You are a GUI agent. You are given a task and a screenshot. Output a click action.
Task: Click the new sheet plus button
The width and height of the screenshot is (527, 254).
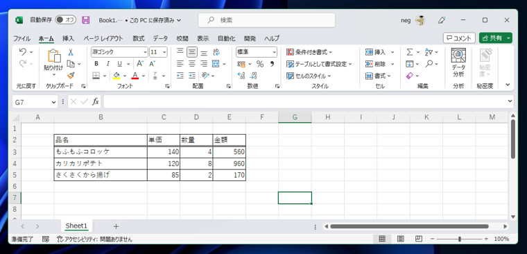tap(116, 226)
